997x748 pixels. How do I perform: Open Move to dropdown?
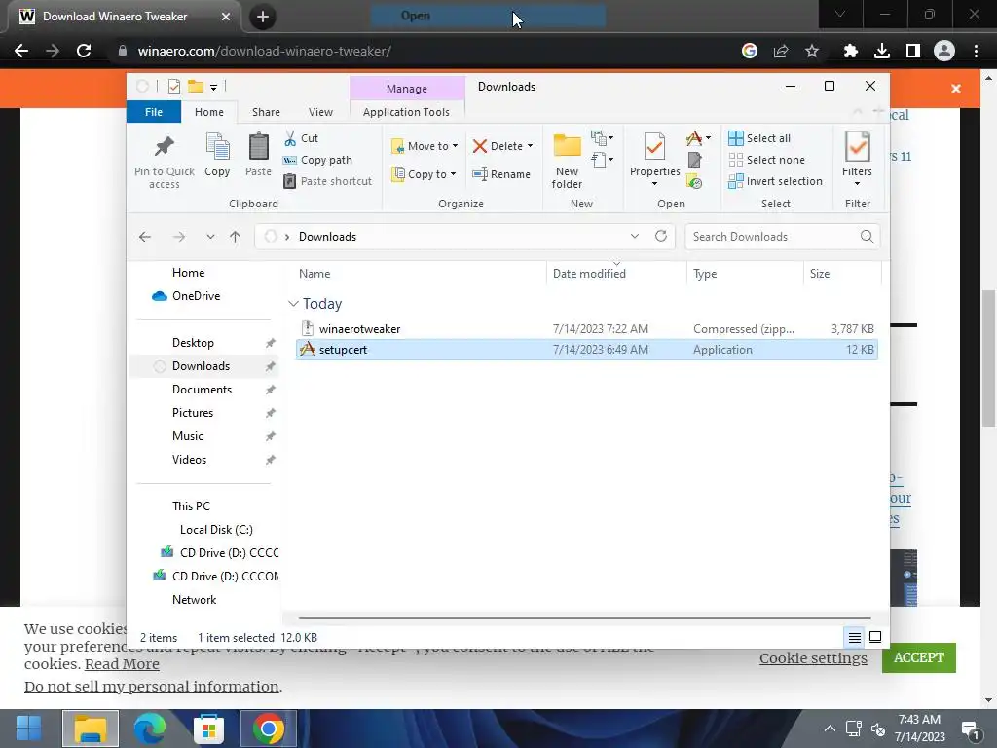point(425,146)
